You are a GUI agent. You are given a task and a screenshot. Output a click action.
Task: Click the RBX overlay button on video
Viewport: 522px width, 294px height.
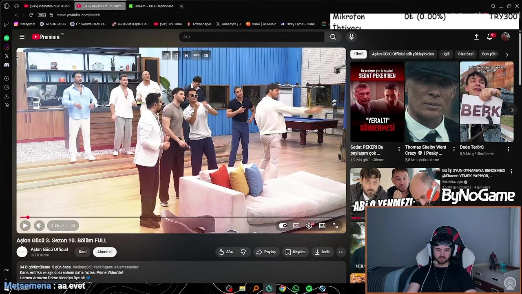(x=197, y=55)
